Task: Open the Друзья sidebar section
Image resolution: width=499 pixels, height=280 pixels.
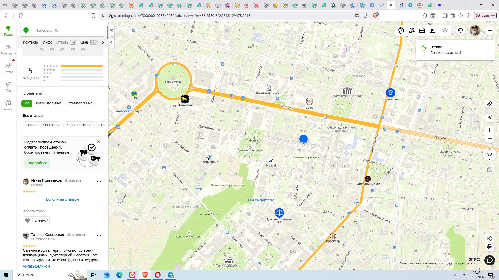Action: coord(8,68)
